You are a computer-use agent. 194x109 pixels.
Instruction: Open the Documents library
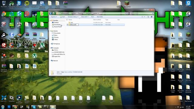tap(57, 33)
